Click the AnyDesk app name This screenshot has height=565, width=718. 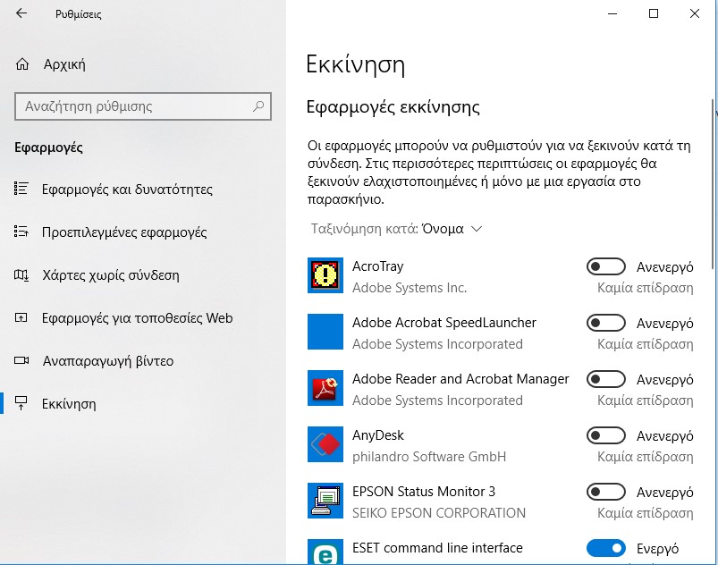(377, 435)
